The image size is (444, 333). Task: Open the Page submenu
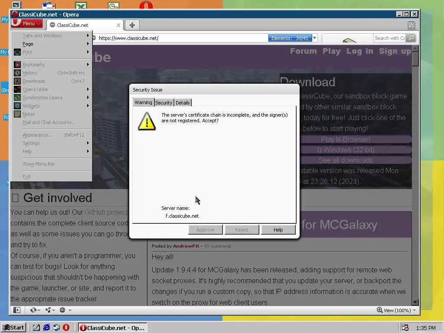coord(52,44)
